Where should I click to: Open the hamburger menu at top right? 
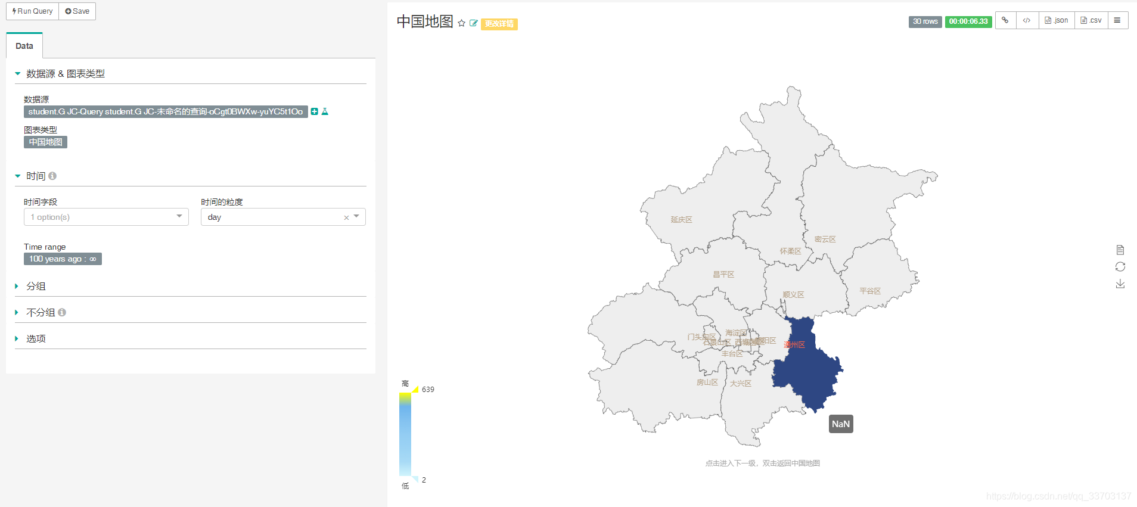(x=1117, y=20)
